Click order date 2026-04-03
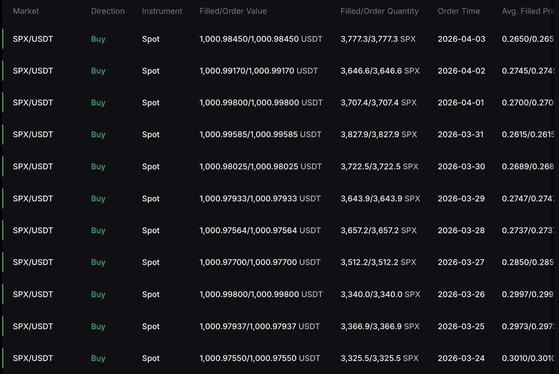This screenshot has width=559, height=374. pyautogui.click(x=461, y=39)
